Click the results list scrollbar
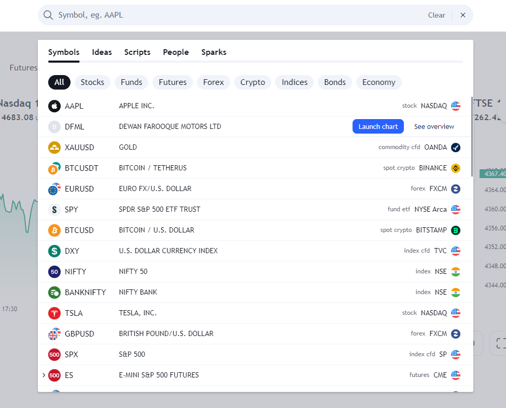The height and width of the screenshot is (408, 506). click(x=472, y=137)
